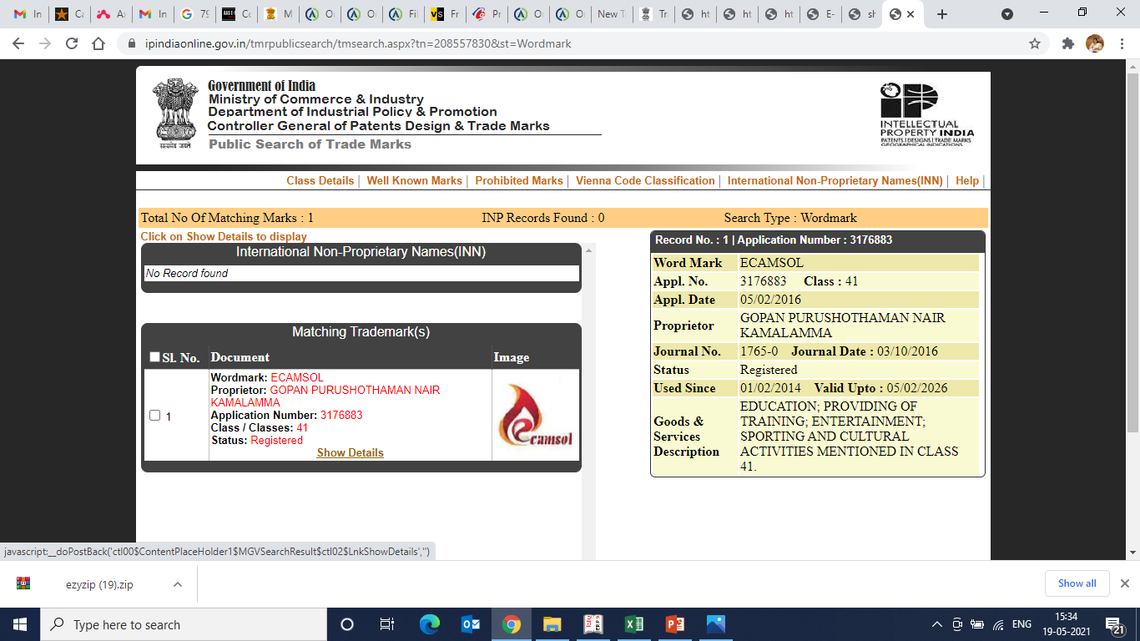
Task: Open the Tally ERP 9 taskbar icon
Action: click(593, 624)
